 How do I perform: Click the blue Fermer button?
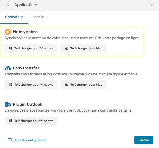pos(144,140)
